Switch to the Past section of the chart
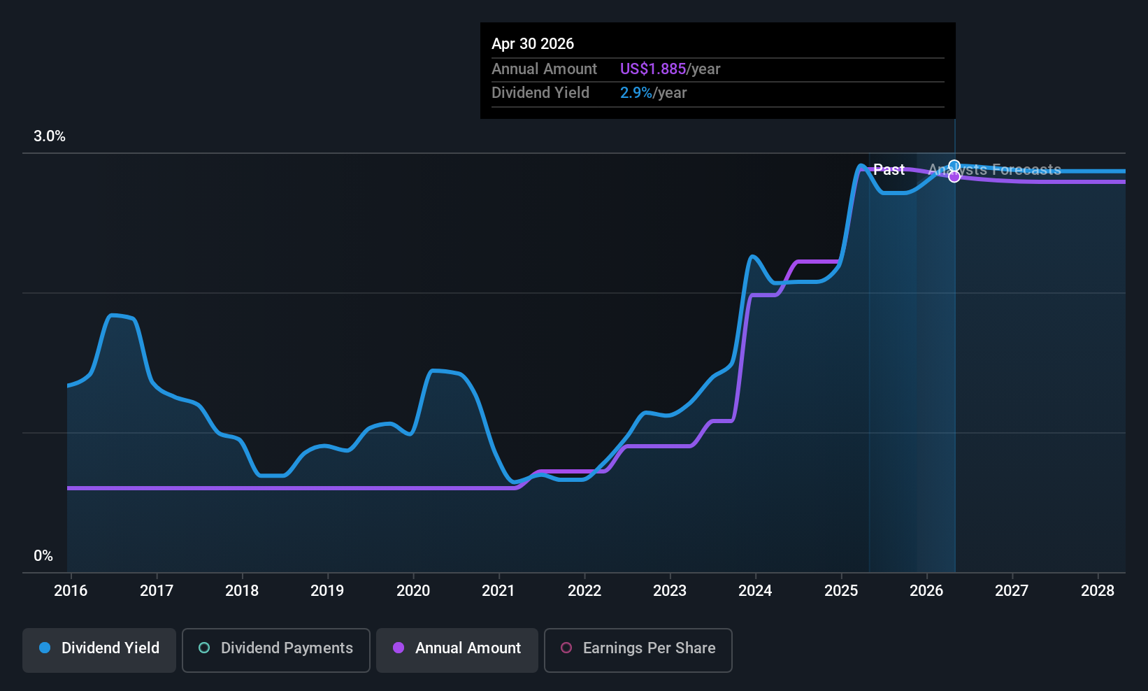 pyautogui.click(x=888, y=169)
